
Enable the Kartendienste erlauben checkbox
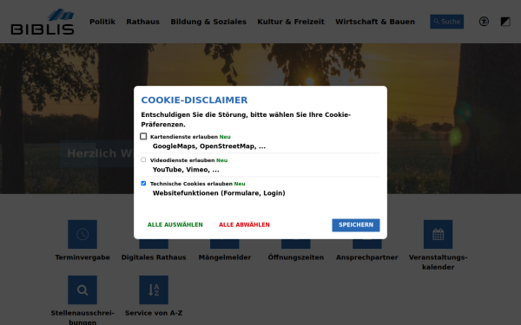point(143,136)
